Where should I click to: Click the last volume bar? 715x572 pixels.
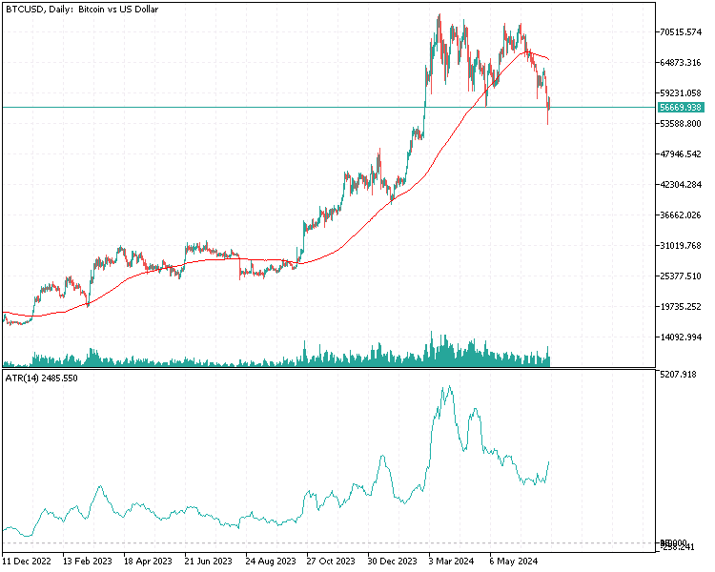pyautogui.click(x=549, y=357)
